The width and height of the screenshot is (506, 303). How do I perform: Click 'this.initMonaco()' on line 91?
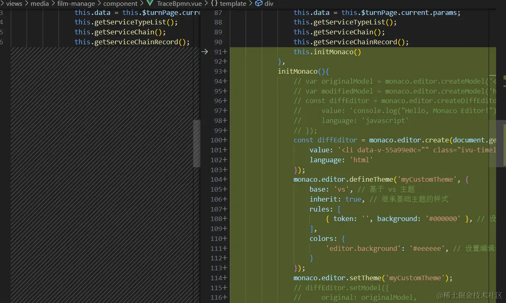coord(328,52)
